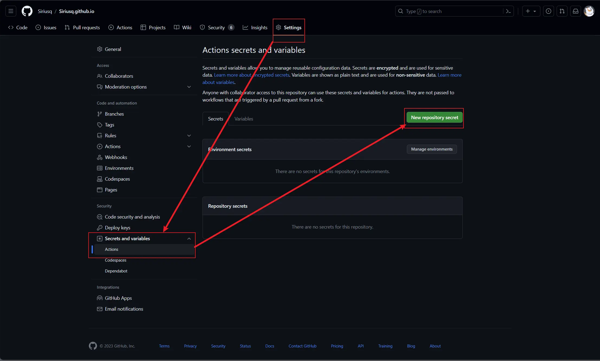Open the GitHub homepage logo
The image size is (600, 361).
[27, 11]
